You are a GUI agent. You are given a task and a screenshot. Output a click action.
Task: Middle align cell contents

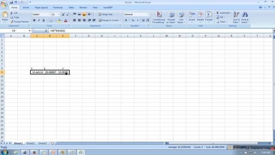coord(79,14)
